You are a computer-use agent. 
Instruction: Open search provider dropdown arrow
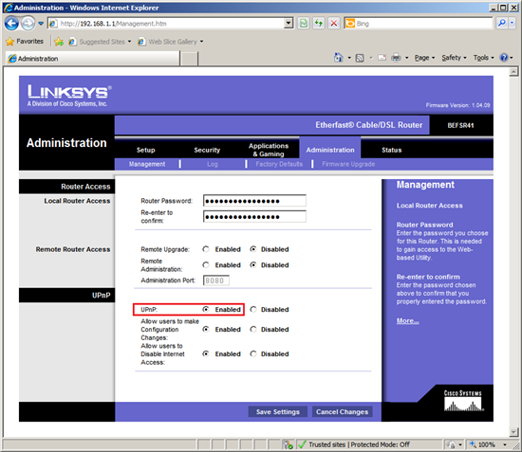tap(512, 24)
